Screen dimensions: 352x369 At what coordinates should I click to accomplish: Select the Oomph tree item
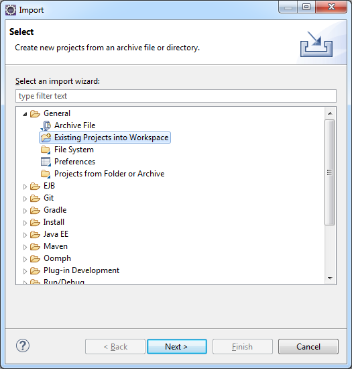[57, 258]
